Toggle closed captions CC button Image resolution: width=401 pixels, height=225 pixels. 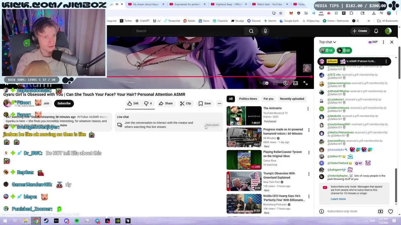pyautogui.click(x=275, y=83)
